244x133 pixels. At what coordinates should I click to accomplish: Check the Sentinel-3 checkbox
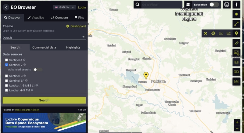point(6,76)
